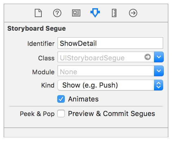Open the Quick Help inspector
Image resolution: width=172 pixels, height=141 pixels.
[57, 13]
